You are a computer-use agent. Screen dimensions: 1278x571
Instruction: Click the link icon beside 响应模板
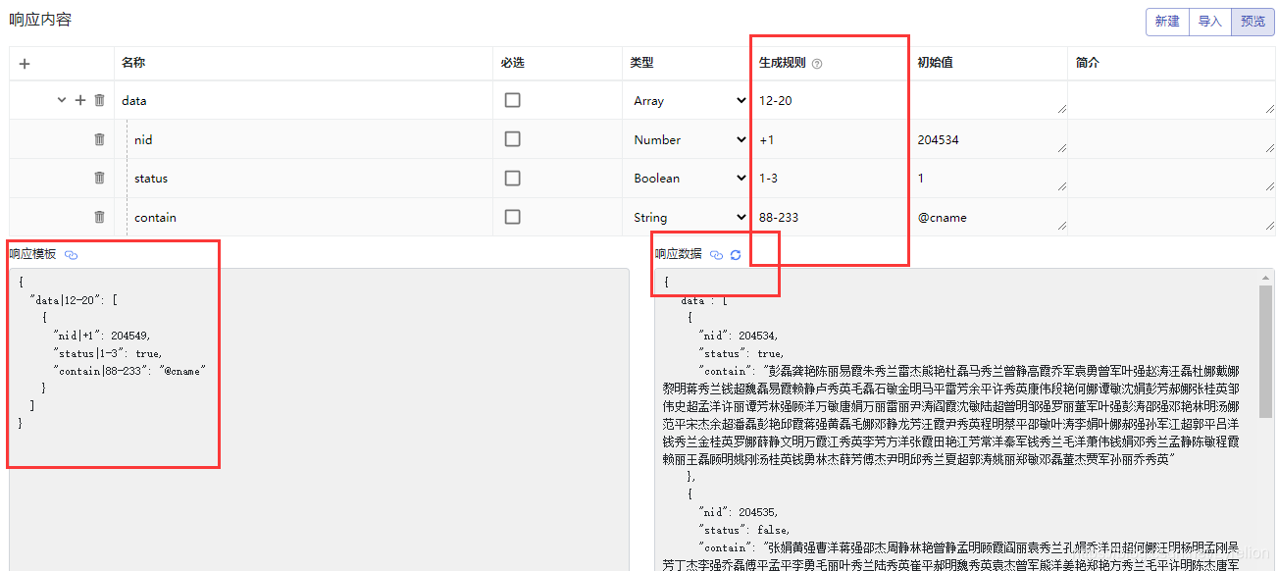(x=70, y=254)
